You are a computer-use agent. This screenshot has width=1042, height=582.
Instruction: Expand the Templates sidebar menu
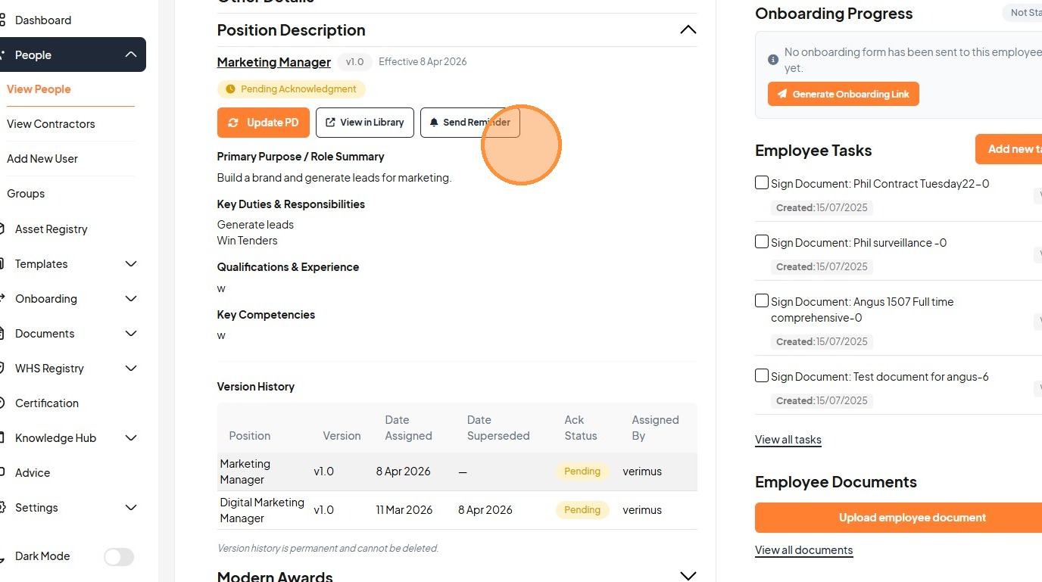(131, 264)
